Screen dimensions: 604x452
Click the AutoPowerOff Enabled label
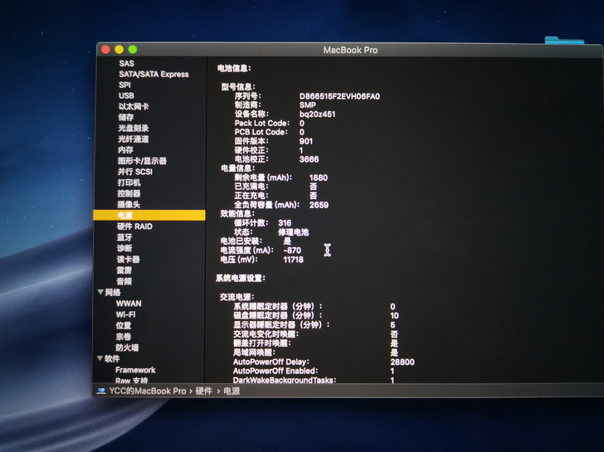pos(275,371)
